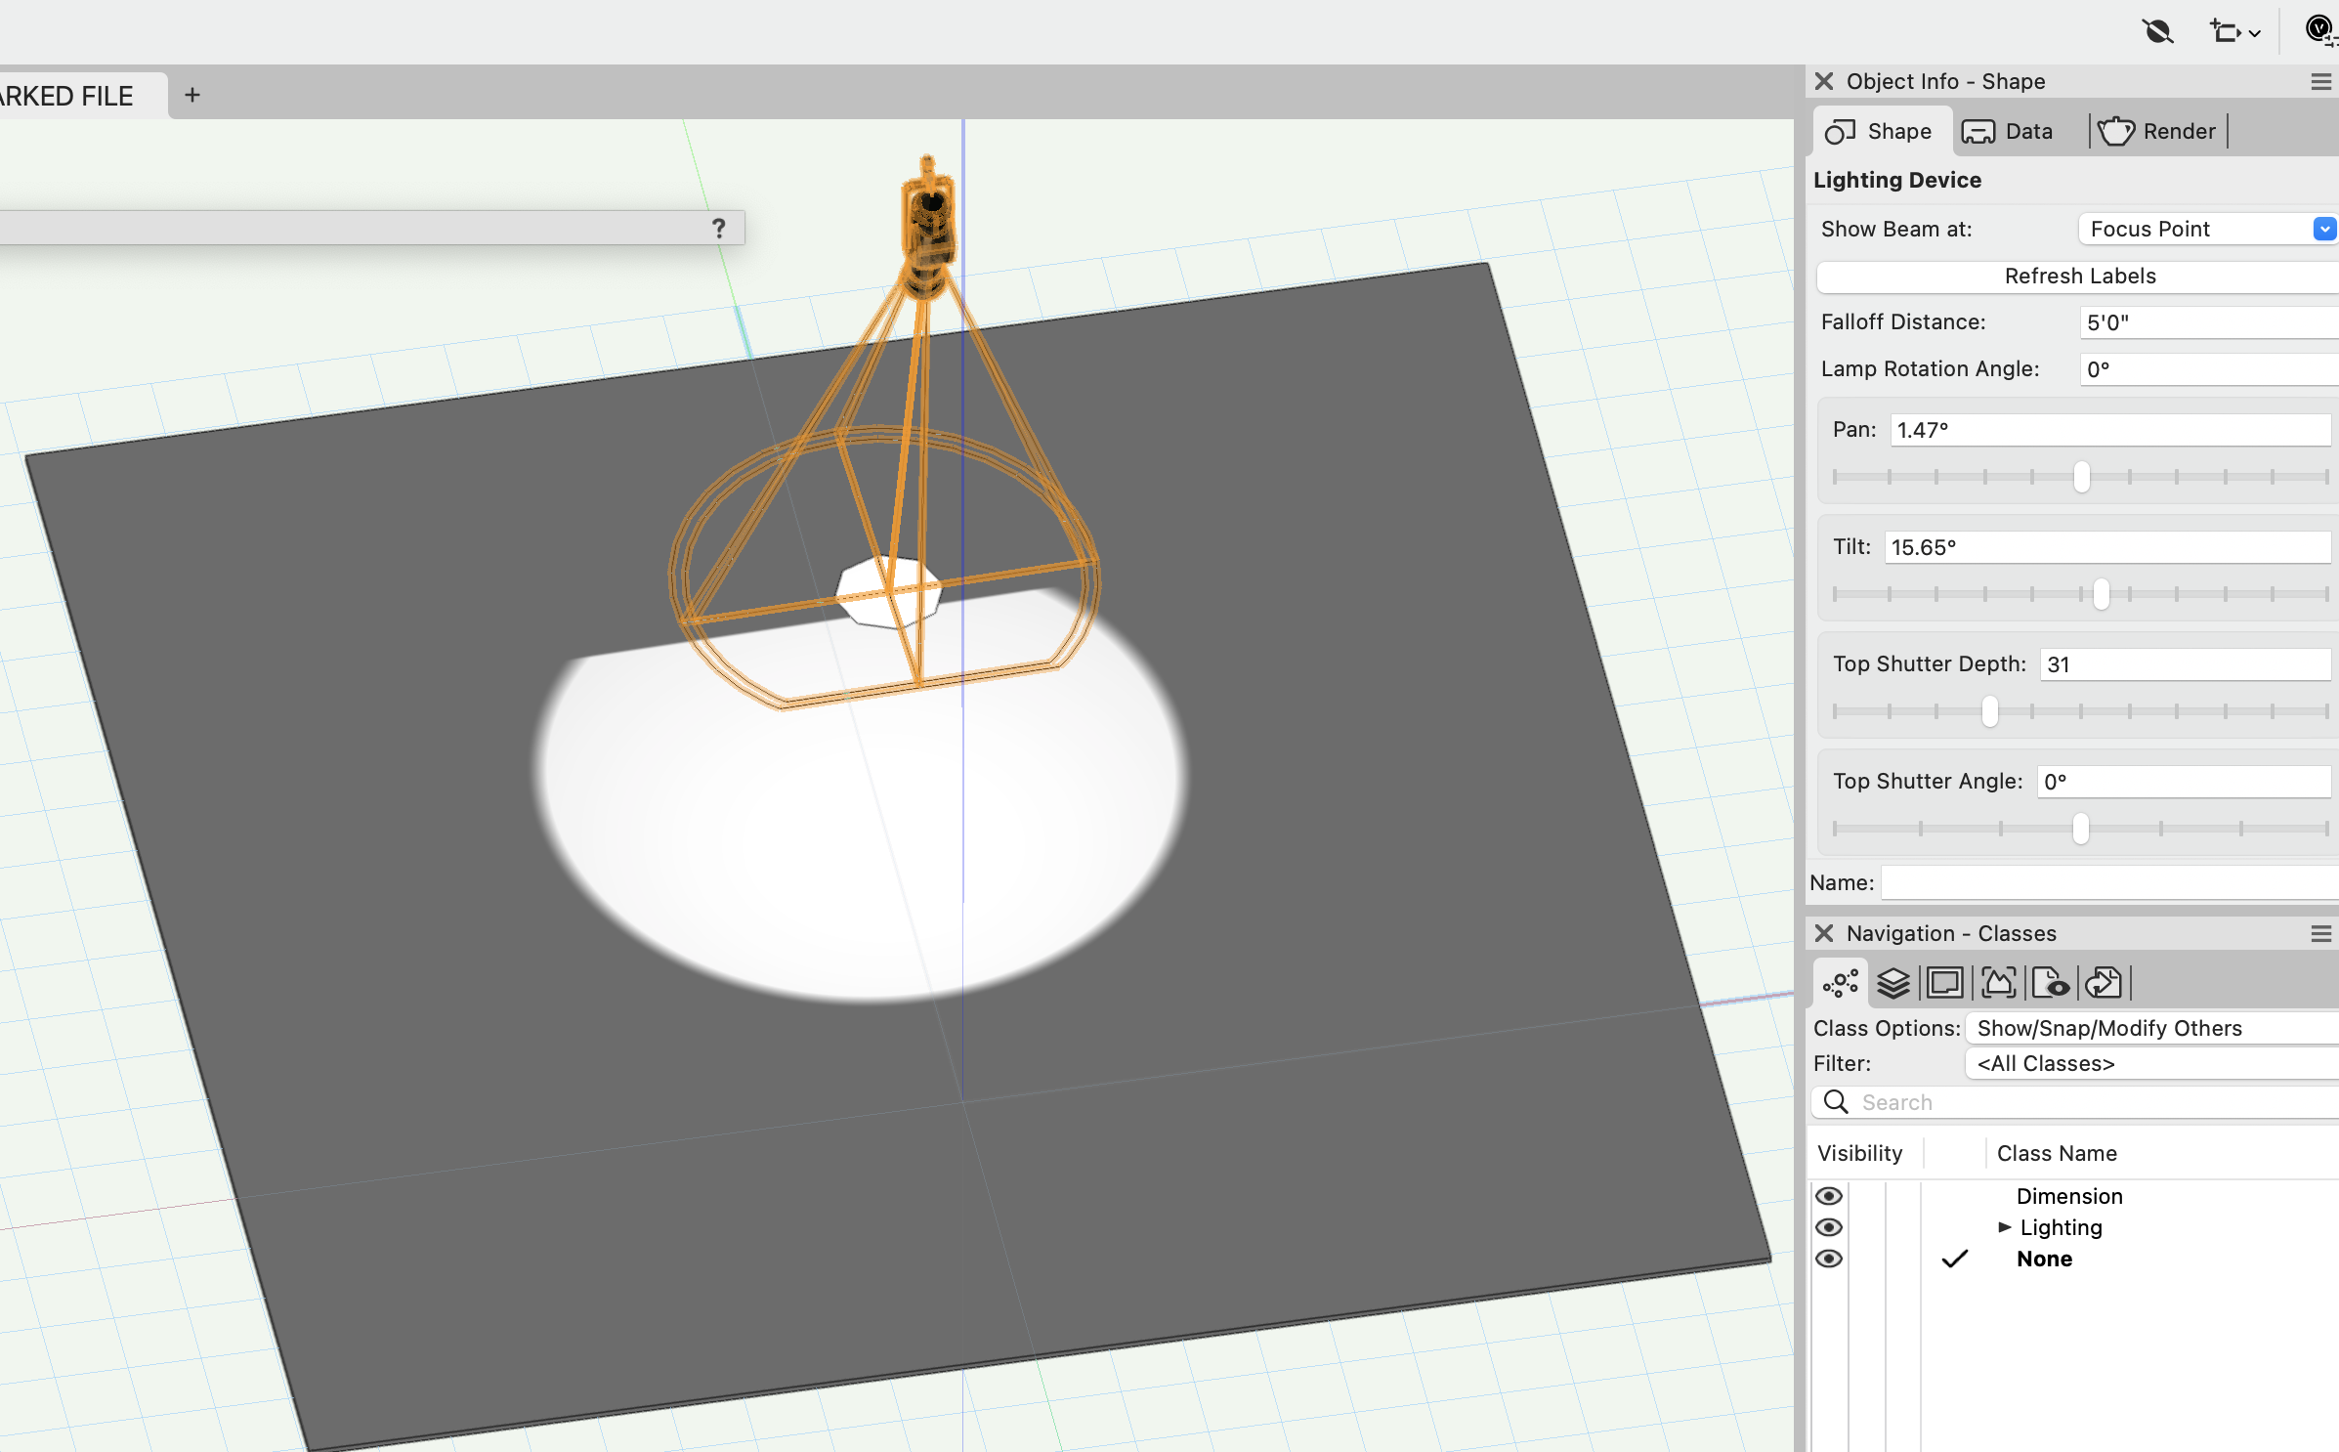The width and height of the screenshot is (2339, 1452).
Task: Expand the Lighting class tree entry
Action: tap(2005, 1227)
